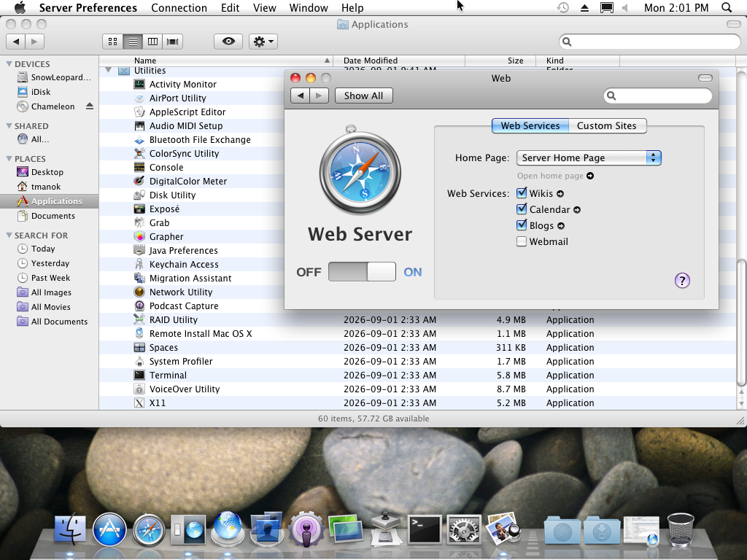747x560 pixels.
Task: Select the Console app icon
Action: [x=139, y=167]
